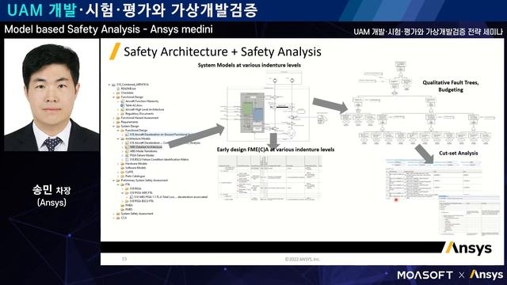The width and height of the screenshot is (507, 285).
Task: Expand the CCA folder node
Action: 114,218
